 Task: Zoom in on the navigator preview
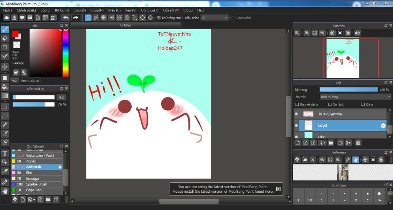tap(307, 33)
